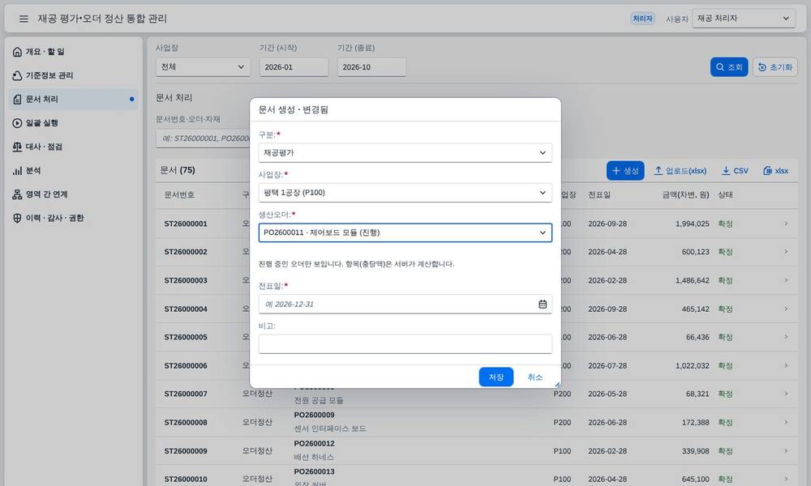The height and width of the screenshot is (486, 811).
Task: Expand row ST26000001 chevron
Action: [786, 224]
